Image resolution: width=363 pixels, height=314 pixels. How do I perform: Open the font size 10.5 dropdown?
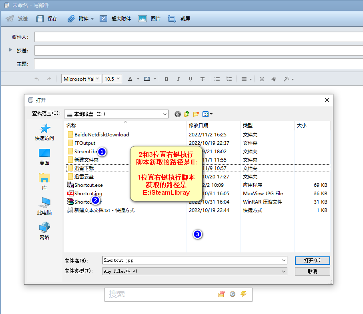pos(118,79)
